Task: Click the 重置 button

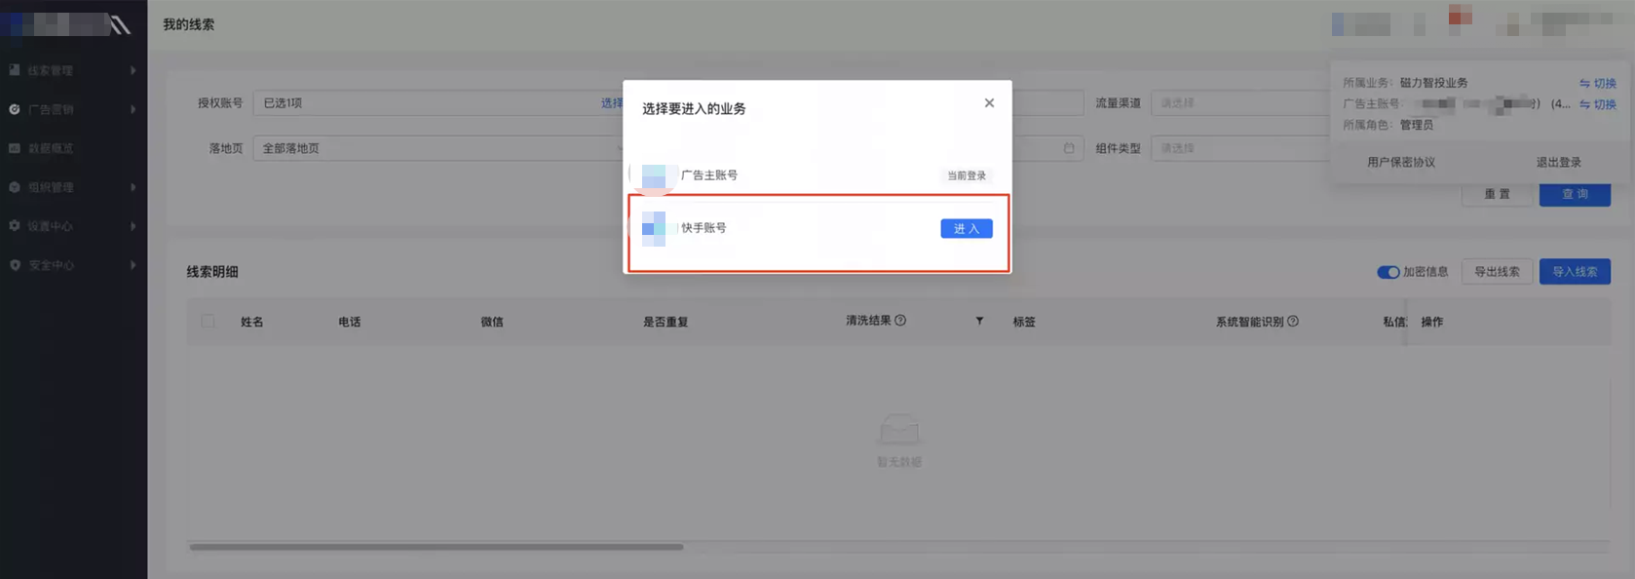Action: pyautogui.click(x=1497, y=194)
